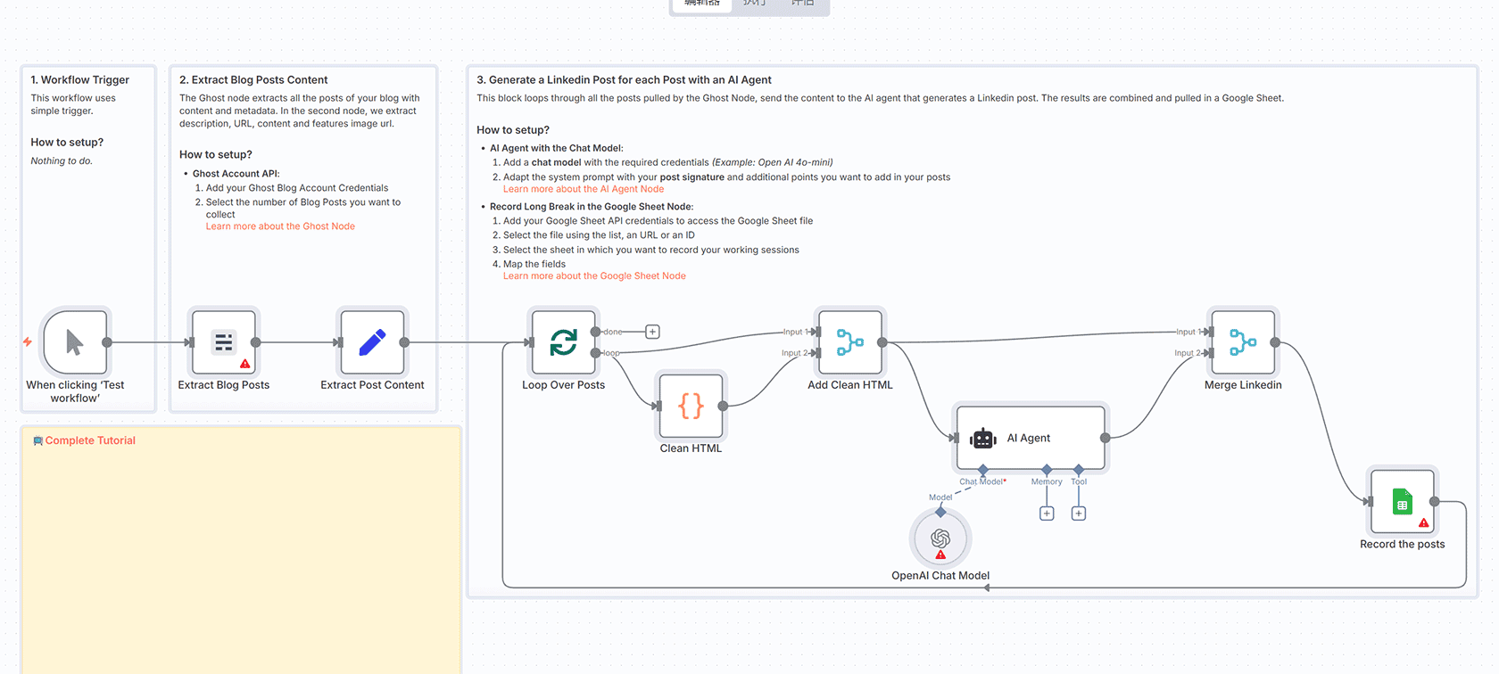
Task: Select the AI Agent robot node
Action: (x=1030, y=438)
